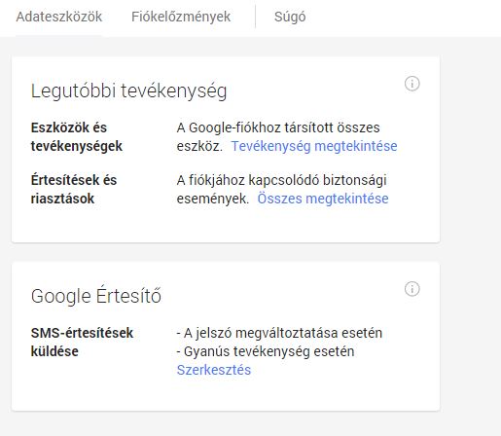Click the underline beneath Adateszközök tab

pos(59,36)
